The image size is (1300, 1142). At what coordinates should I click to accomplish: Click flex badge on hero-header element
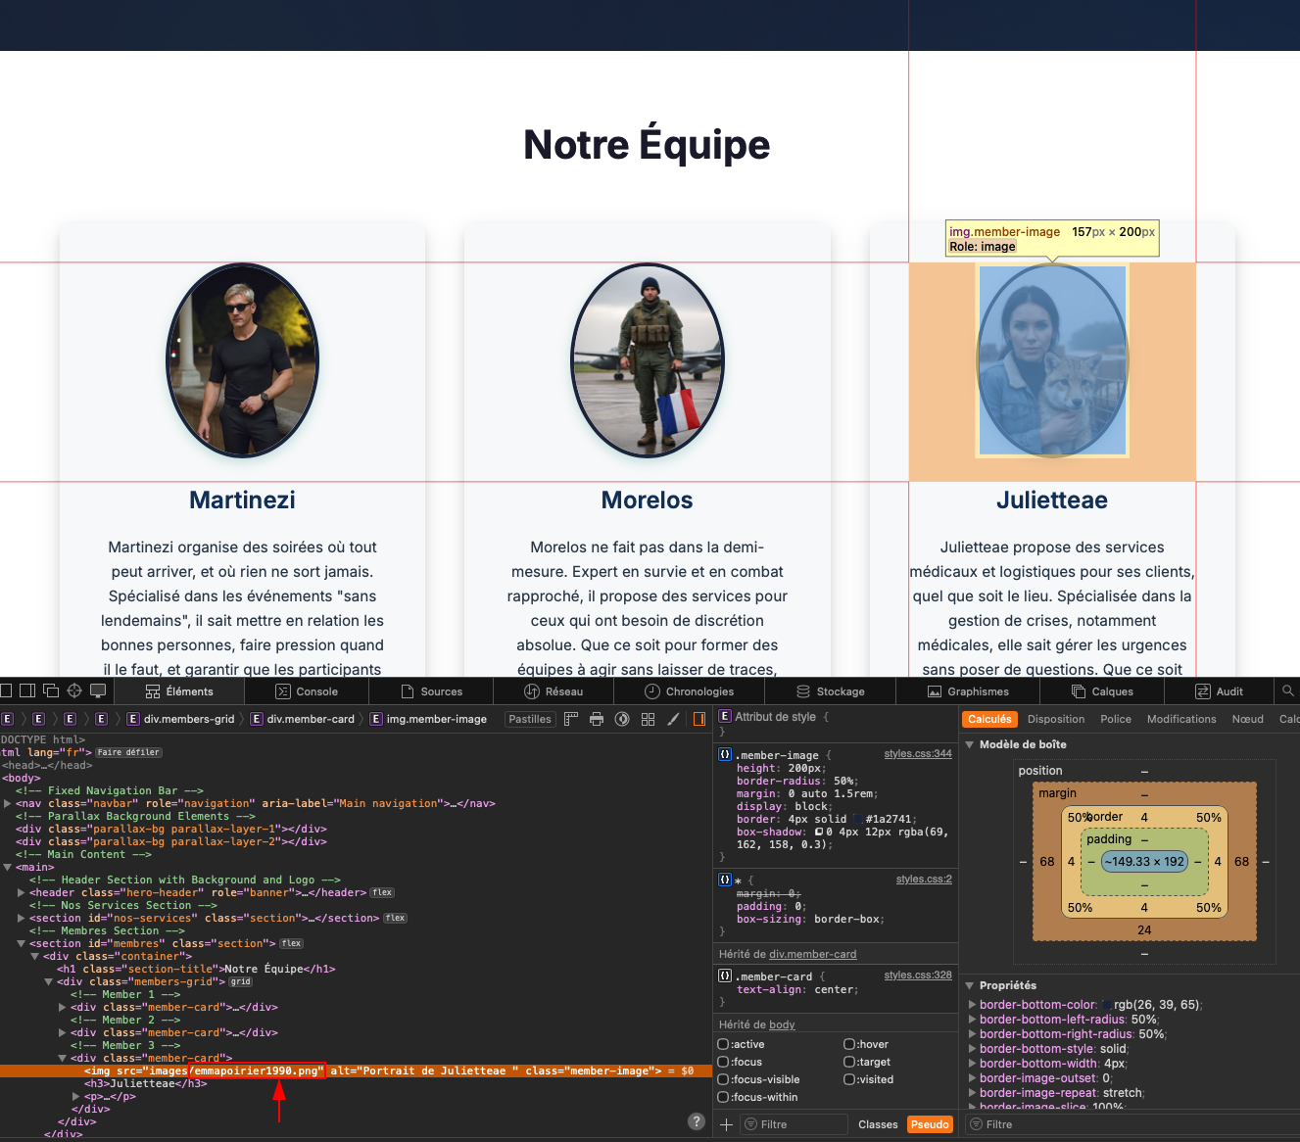382,892
